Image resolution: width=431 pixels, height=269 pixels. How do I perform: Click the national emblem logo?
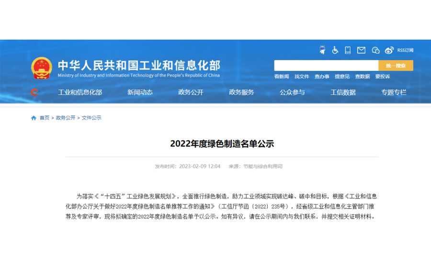(x=42, y=68)
